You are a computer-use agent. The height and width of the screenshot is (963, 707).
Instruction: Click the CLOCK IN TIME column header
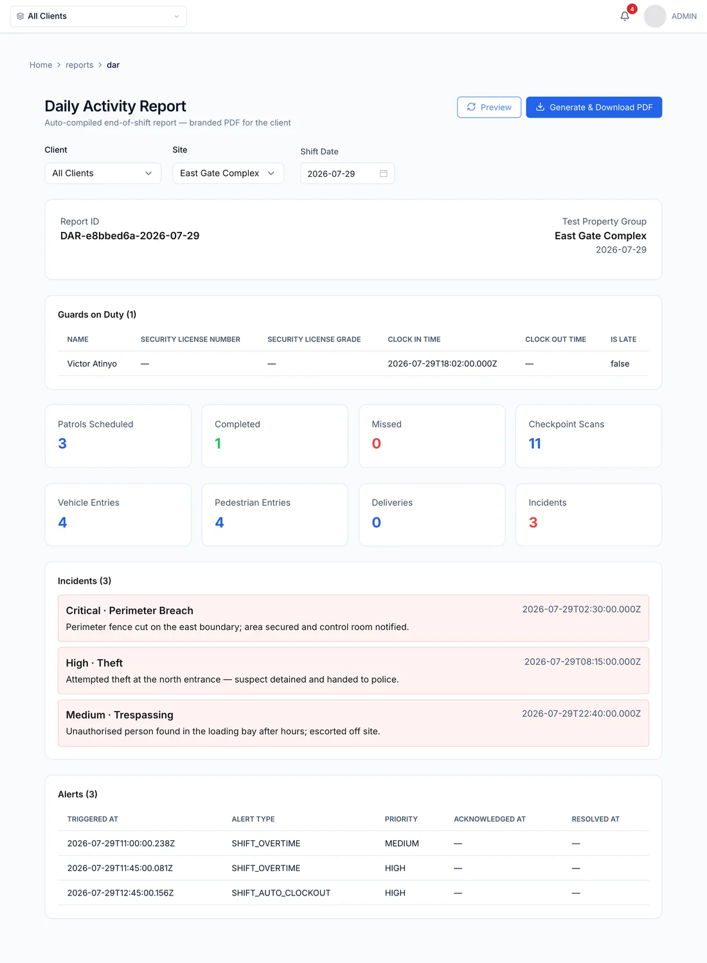pos(414,339)
